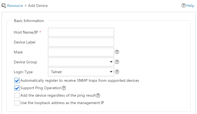Image resolution: width=197 pixels, height=114 pixels.
Task: Show help tip for Device Group
Action: (117, 62)
